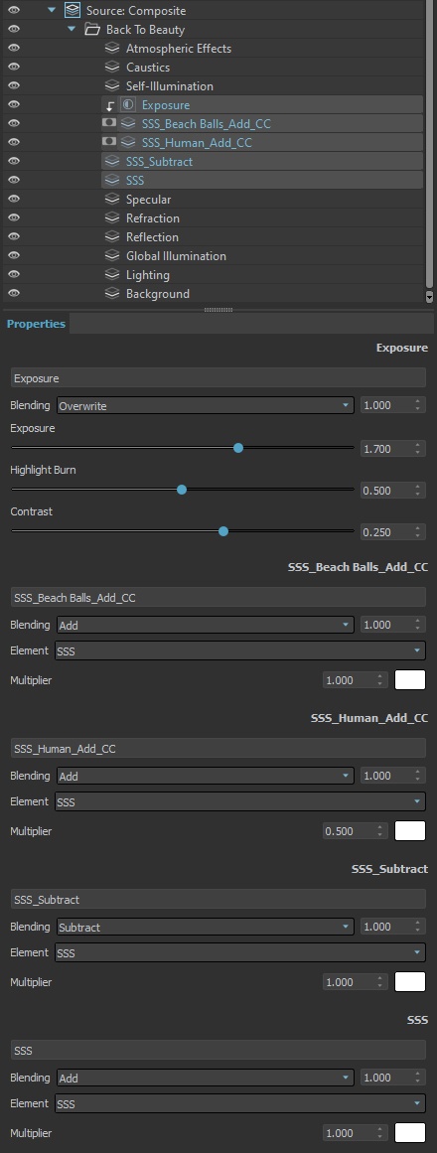Switch to the Properties tab

click(x=36, y=324)
